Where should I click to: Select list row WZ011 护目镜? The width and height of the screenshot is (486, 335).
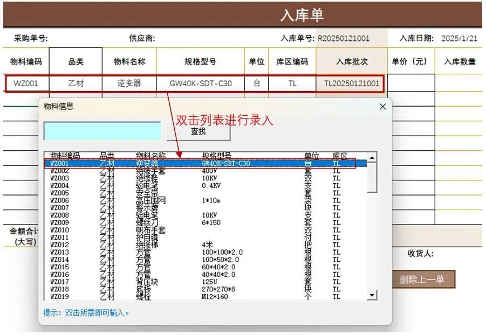click(205, 238)
